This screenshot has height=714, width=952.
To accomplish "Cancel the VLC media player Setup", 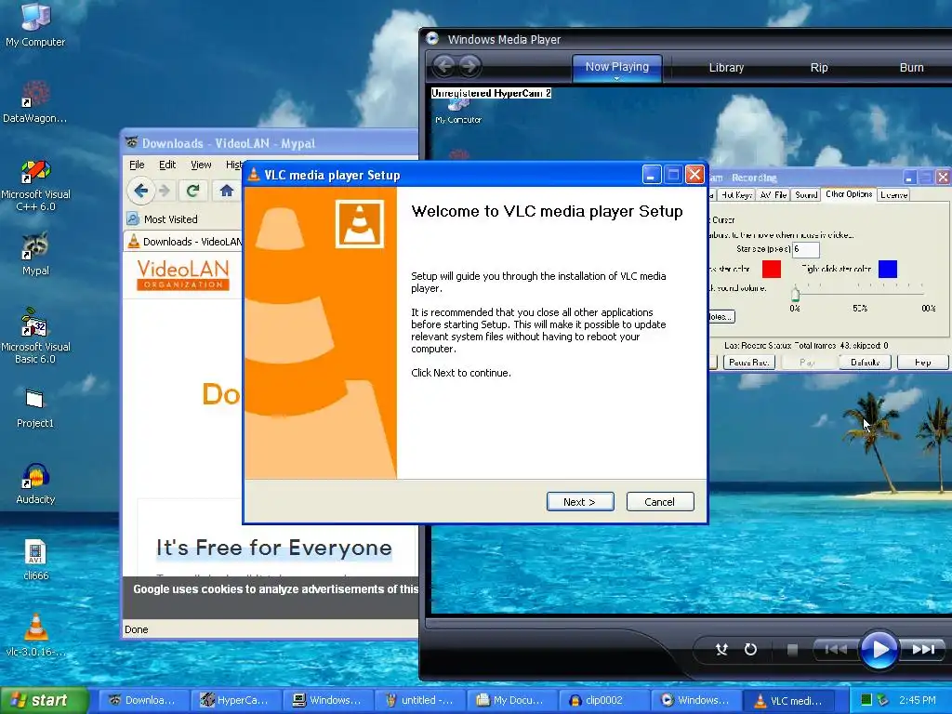I will point(659,501).
